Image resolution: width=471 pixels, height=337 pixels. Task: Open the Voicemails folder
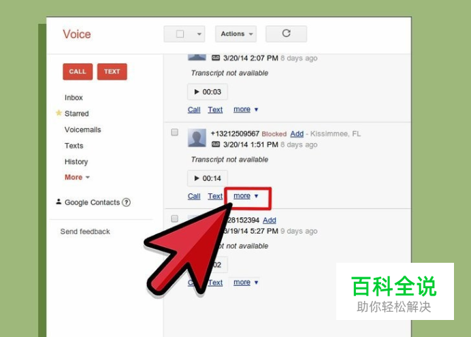click(82, 129)
